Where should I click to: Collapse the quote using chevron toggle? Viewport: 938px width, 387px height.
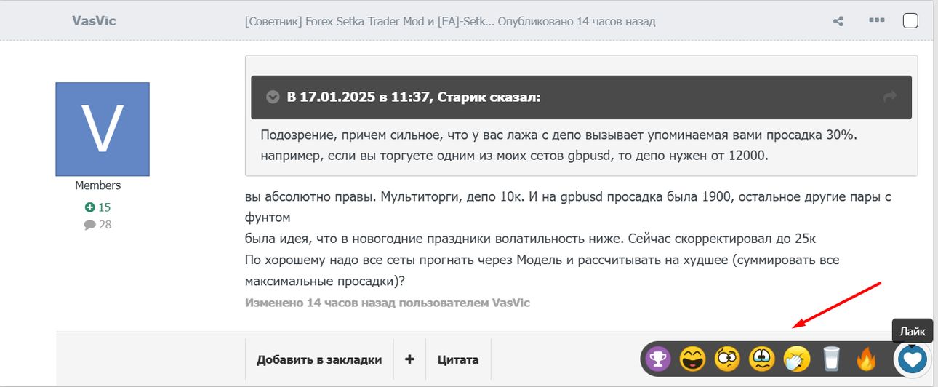tap(273, 97)
